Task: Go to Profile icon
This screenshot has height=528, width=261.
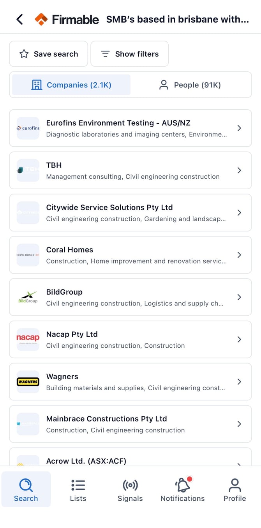Action: coord(235,485)
